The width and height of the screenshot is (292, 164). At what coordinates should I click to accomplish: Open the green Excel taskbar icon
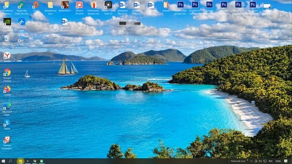tap(42, 161)
